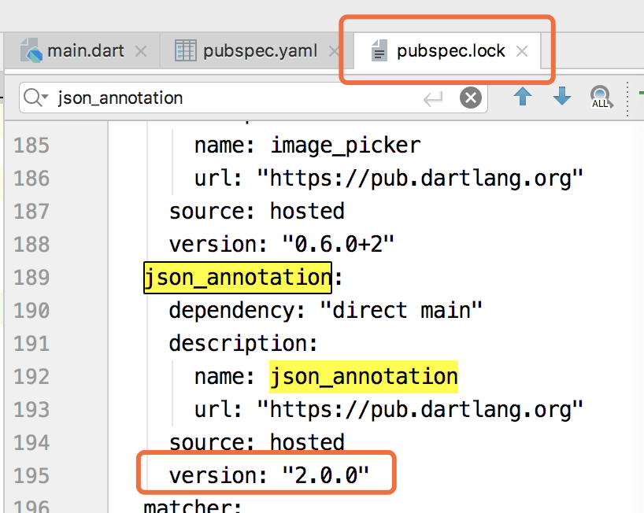Switch to the pubspec.yaml tab
This screenshot has height=513, width=644.
pyautogui.click(x=260, y=51)
